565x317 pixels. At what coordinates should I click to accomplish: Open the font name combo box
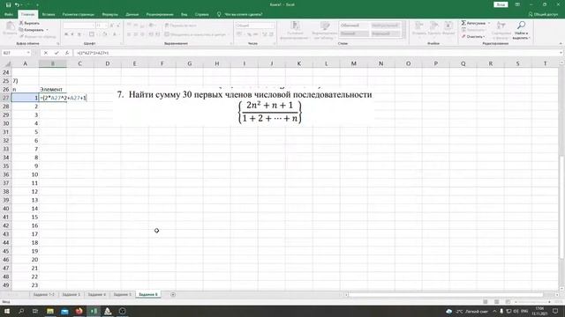79,26
